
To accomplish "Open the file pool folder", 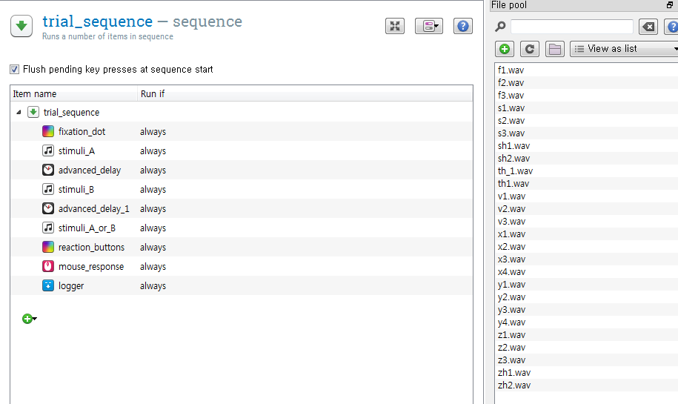I will 555,49.
